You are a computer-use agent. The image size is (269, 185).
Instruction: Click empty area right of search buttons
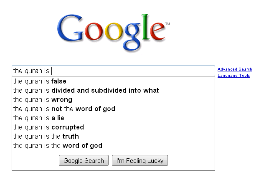pyautogui.click(x=190, y=160)
